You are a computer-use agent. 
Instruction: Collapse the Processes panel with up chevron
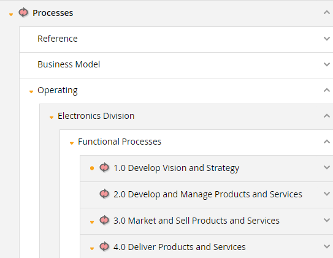(x=327, y=12)
